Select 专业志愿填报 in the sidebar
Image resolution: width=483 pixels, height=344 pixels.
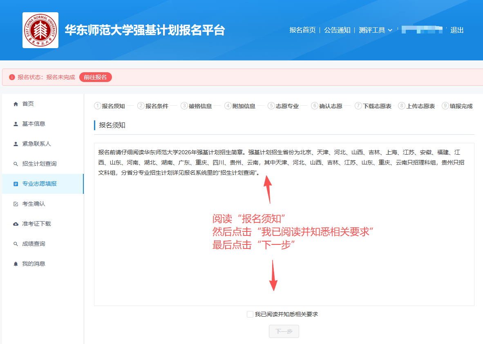click(39, 184)
